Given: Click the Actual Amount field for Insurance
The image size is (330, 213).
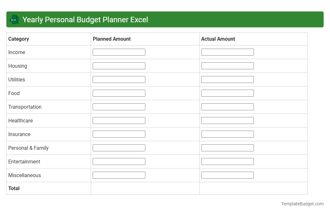Looking at the screenshot, I should click(227, 134).
